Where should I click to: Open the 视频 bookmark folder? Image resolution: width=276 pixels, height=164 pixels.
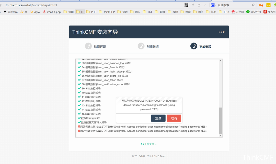[173, 12]
